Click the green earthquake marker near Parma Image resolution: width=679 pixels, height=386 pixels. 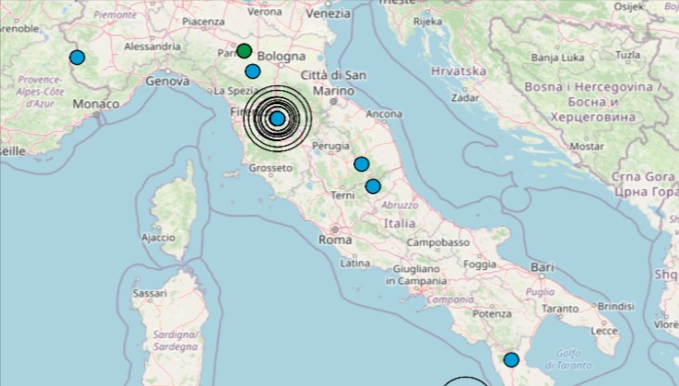244,51
